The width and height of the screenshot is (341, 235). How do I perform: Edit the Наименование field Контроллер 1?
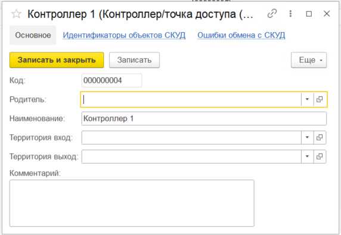(x=204, y=118)
